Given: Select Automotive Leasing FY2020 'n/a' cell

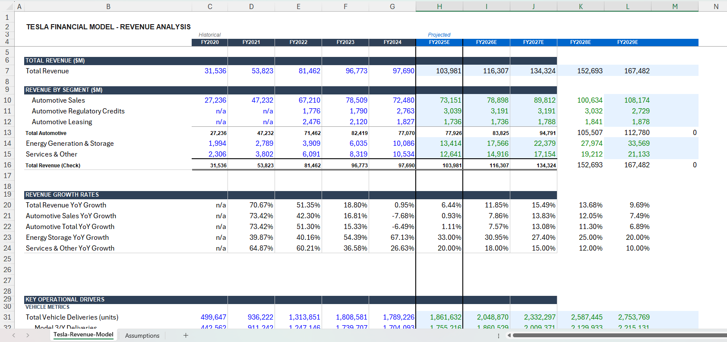Looking at the screenshot, I should click(221, 122).
